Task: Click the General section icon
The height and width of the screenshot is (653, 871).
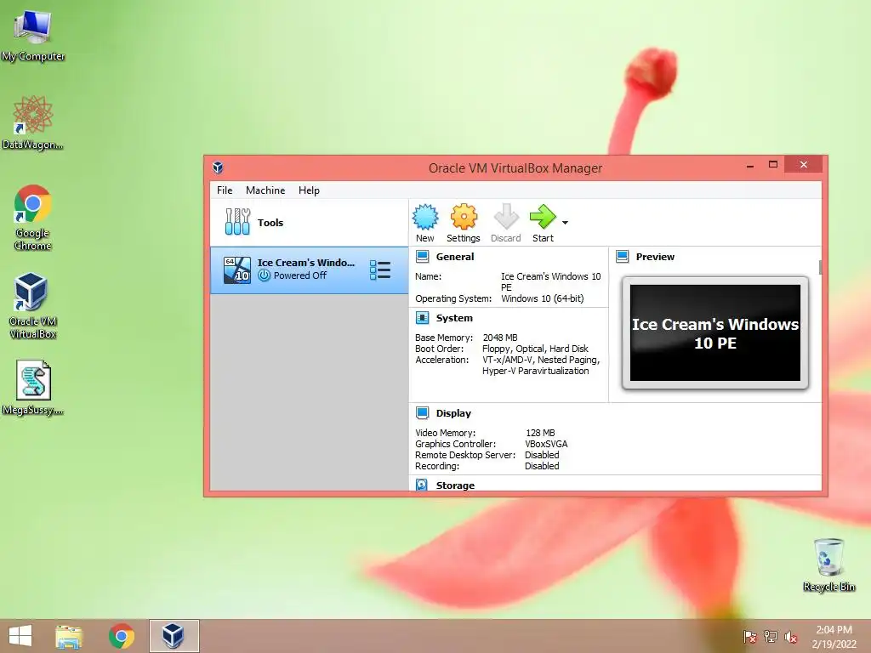Action: (x=422, y=257)
